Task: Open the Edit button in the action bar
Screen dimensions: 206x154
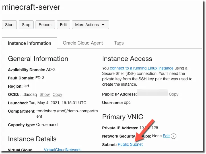Action: (63, 25)
